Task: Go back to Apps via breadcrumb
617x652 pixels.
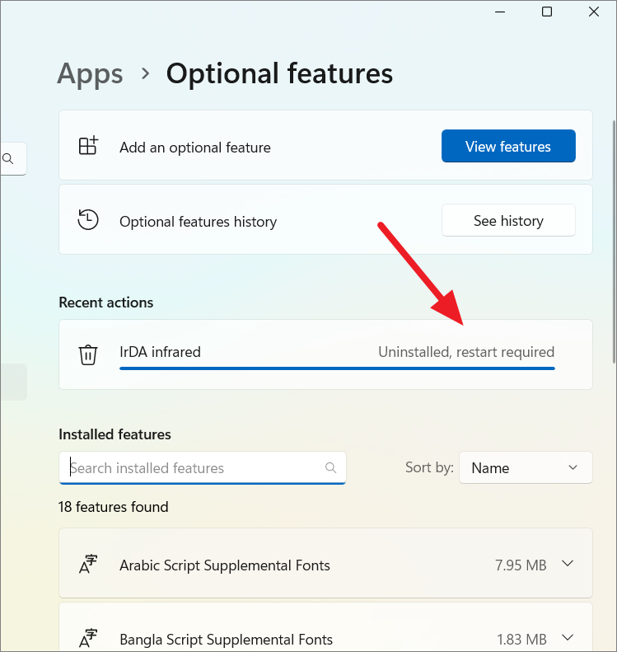Action: tap(90, 73)
